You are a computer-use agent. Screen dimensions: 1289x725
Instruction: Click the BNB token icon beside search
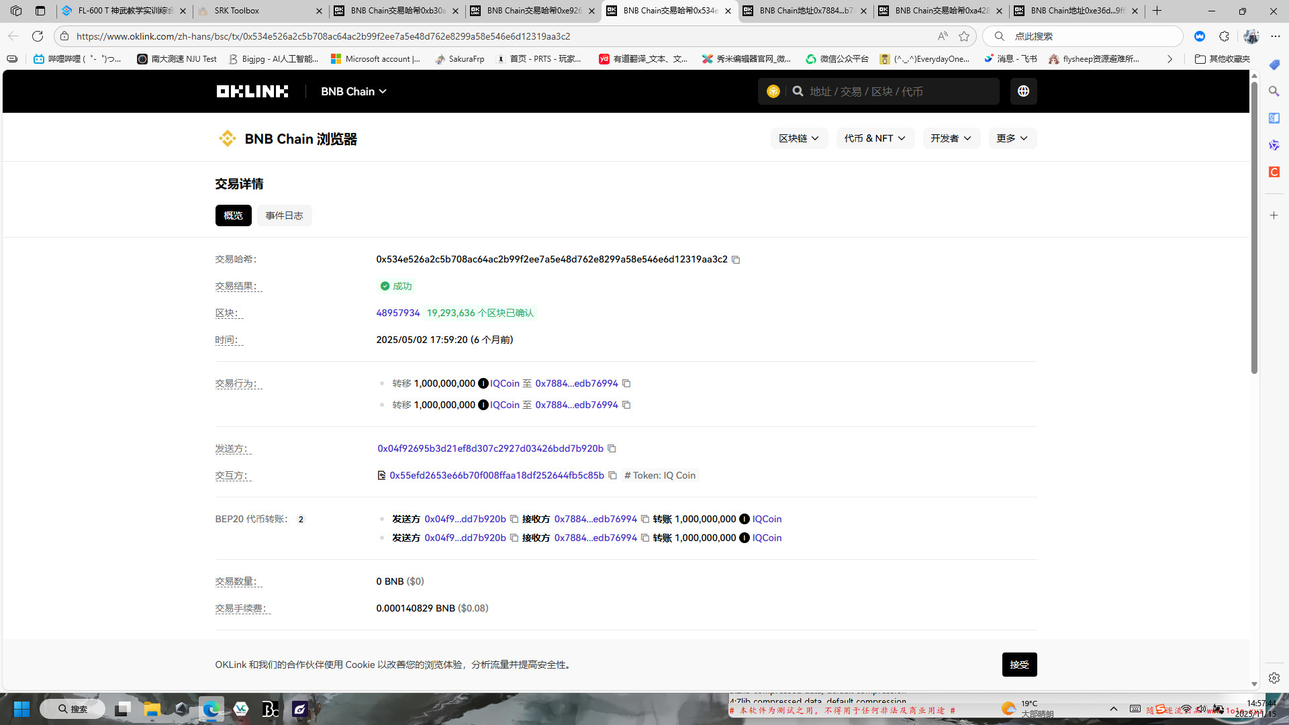point(773,91)
